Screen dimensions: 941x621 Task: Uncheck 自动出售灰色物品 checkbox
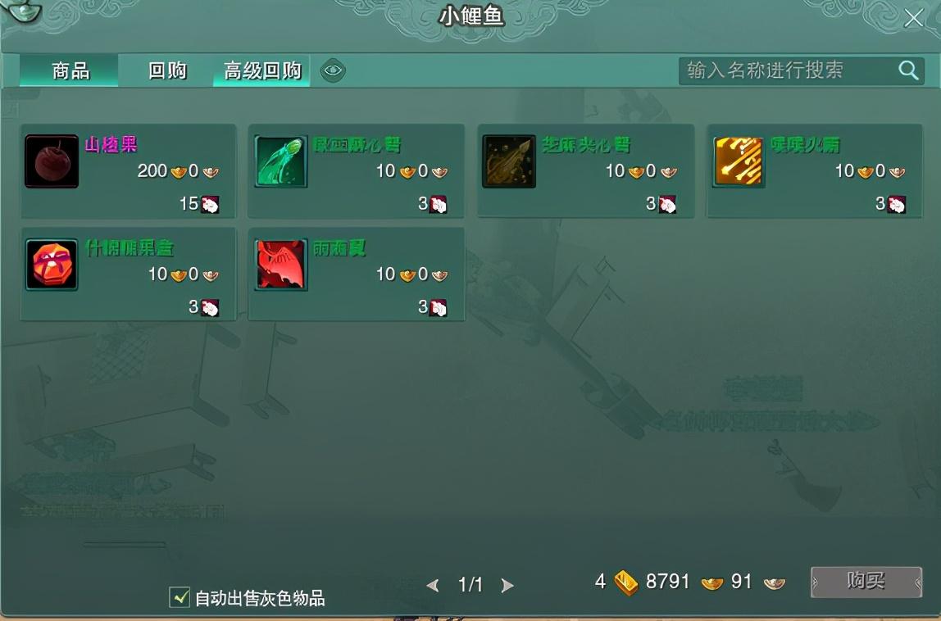[x=180, y=597]
